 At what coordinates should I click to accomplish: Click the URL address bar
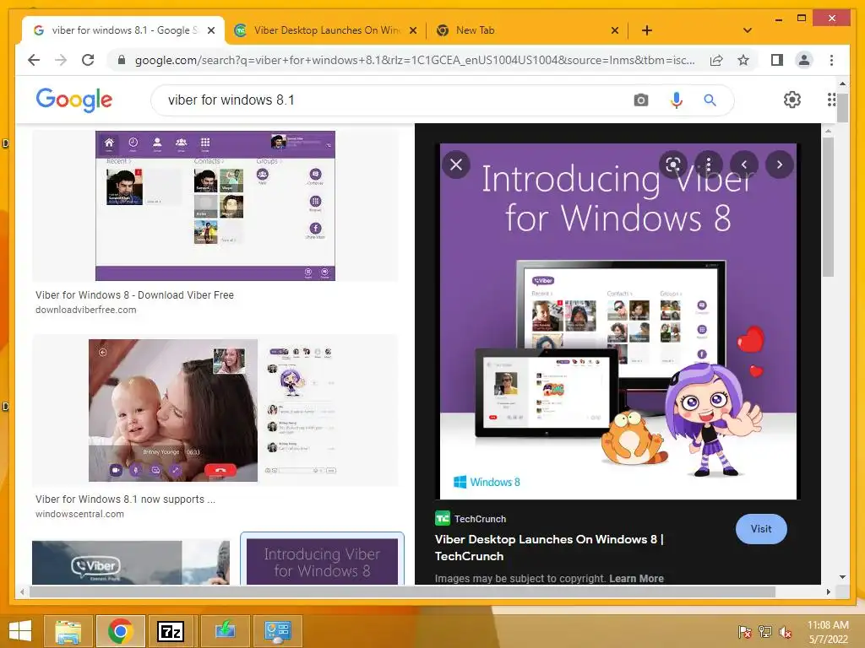[x=414, y=60]
